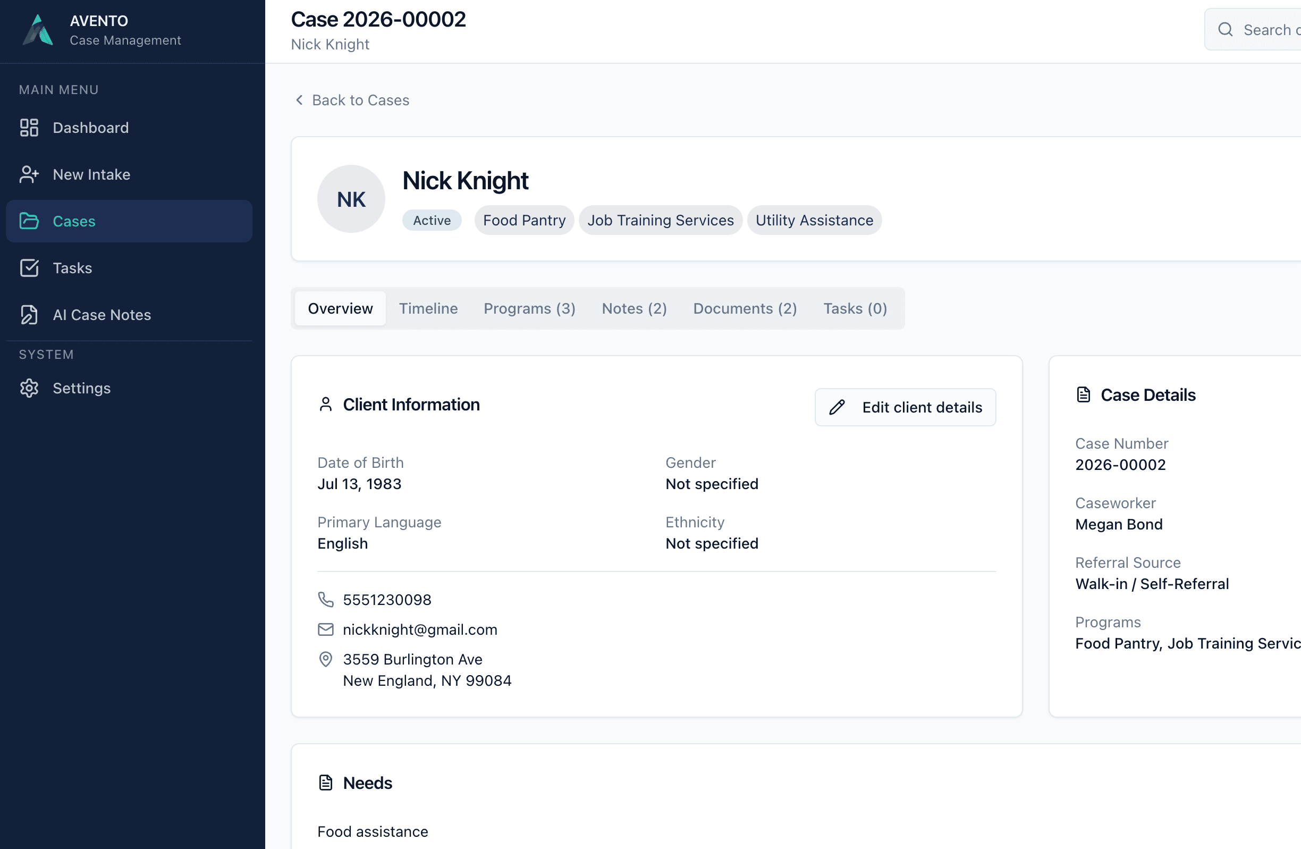This screenshot has height=849, width=1301.
Task: Click the Avento logo icon
Action: point(38,30)
